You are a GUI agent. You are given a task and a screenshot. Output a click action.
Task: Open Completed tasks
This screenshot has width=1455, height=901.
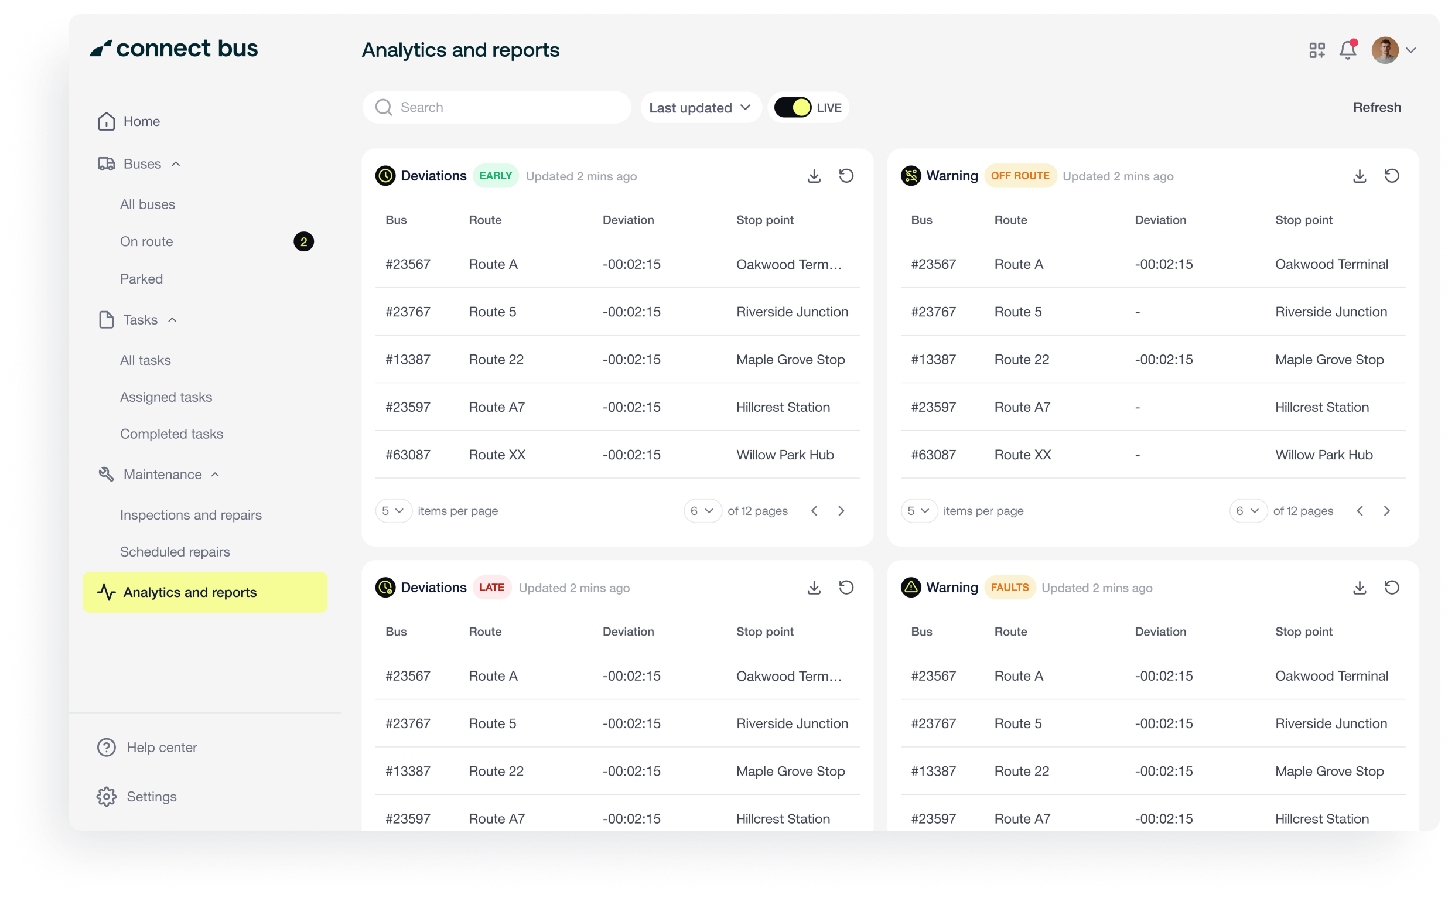coord(172,434)
